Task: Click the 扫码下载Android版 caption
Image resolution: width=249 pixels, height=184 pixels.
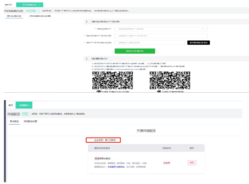Action: tap(116, 91)
